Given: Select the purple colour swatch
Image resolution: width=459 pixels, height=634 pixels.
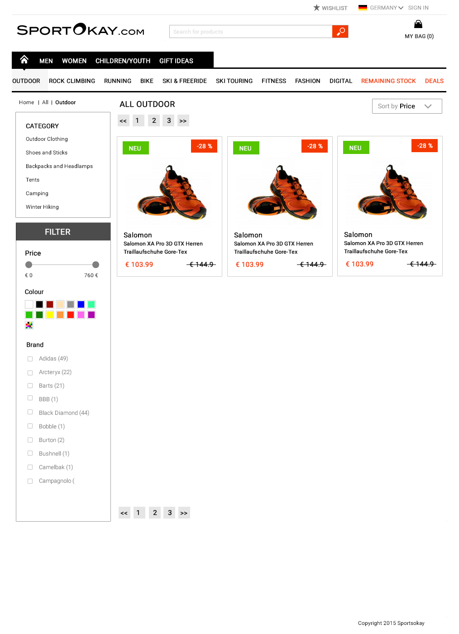Looking at the screenshot, I should click(x=91, y=315).
